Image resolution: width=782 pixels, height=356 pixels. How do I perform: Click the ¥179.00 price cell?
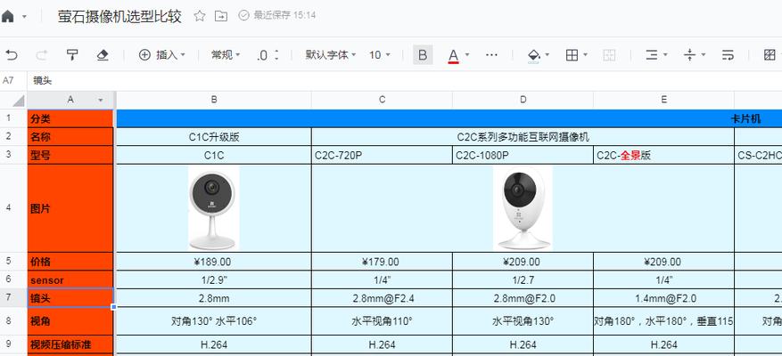tap(382, 262)
